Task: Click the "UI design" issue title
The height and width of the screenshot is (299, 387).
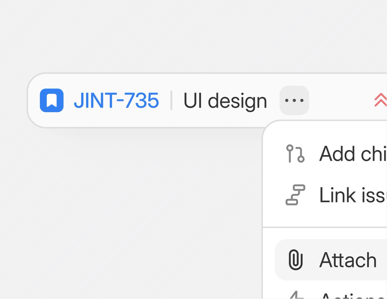Action: click(x=225, y=101)
